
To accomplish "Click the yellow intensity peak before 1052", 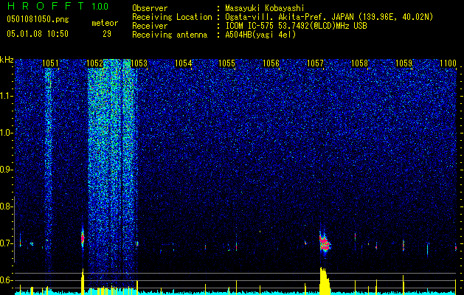I will point(83,282).
